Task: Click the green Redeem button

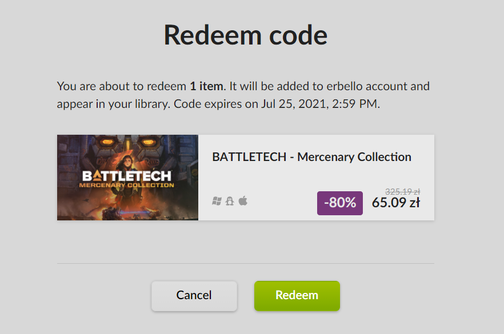Action: 297,296
